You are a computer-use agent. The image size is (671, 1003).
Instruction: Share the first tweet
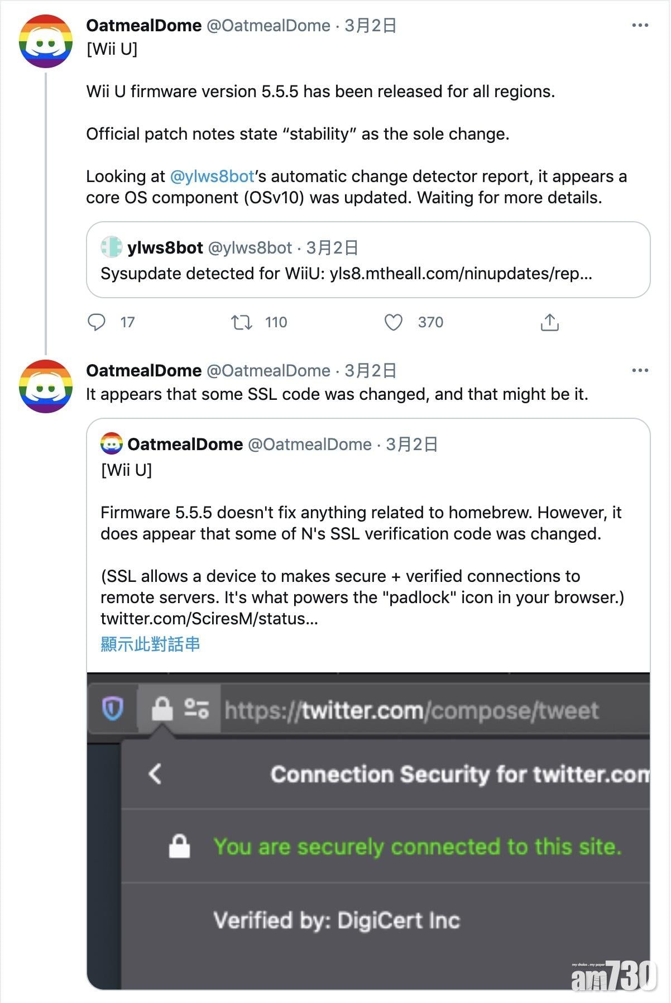[x=549, y=322]
